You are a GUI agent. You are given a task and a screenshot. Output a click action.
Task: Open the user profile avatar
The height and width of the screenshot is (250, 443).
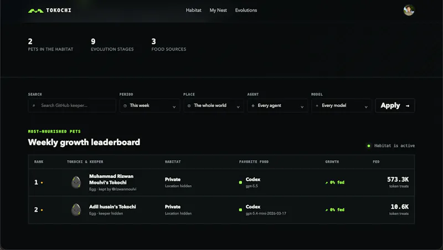point(409,10)
